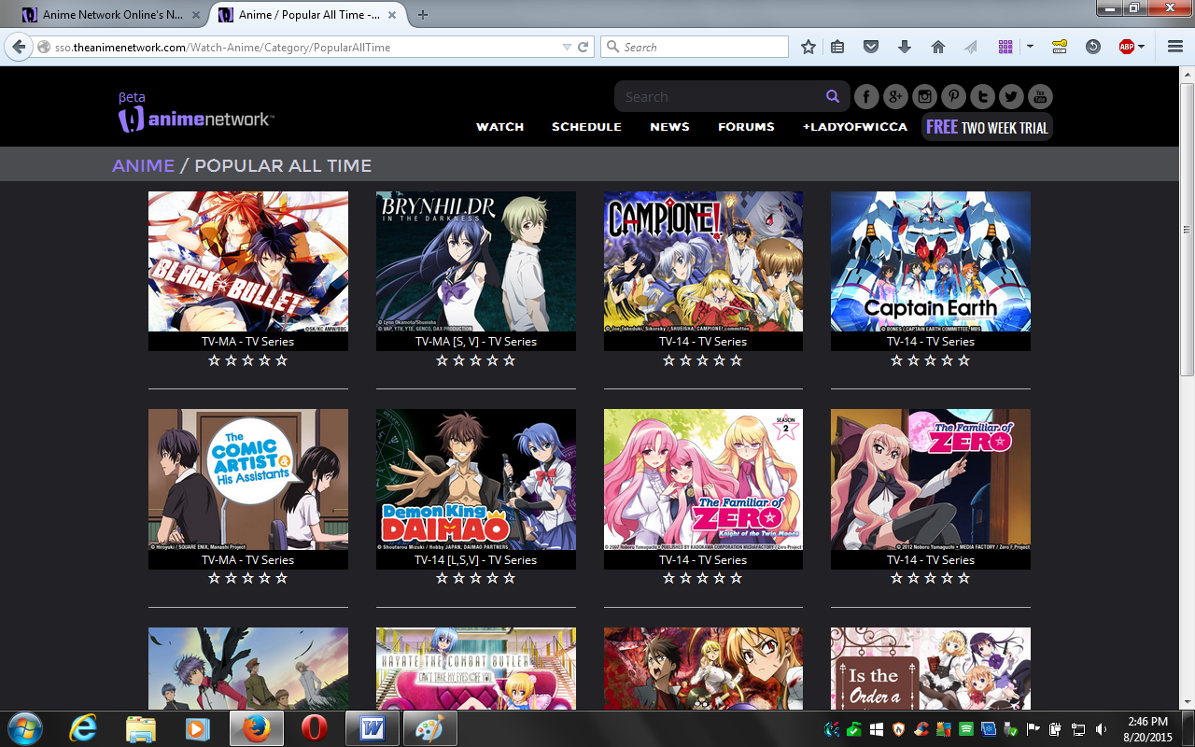Open Microsoft Word from the taskbar
The width and height of the screenshot is (1195, 747).
(x=373, y=728)
